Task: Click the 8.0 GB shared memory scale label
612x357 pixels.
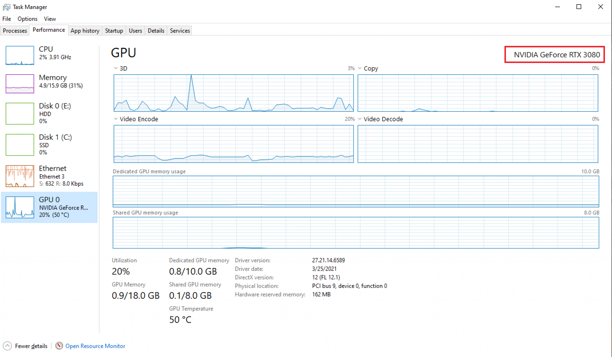Action: 591,213
